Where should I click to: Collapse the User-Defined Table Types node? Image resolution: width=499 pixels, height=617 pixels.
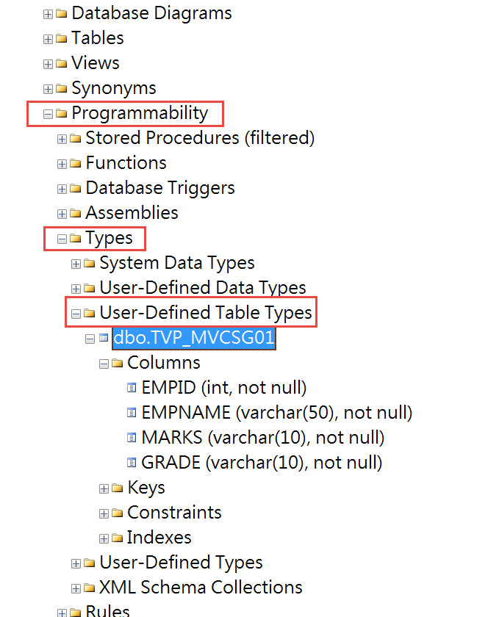click(x=76, y=314)
